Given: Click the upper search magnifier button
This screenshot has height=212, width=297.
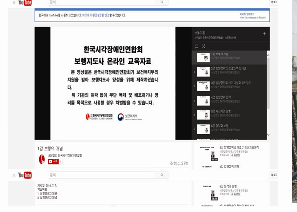Looking at the screenshot, I should pos(162,2).
